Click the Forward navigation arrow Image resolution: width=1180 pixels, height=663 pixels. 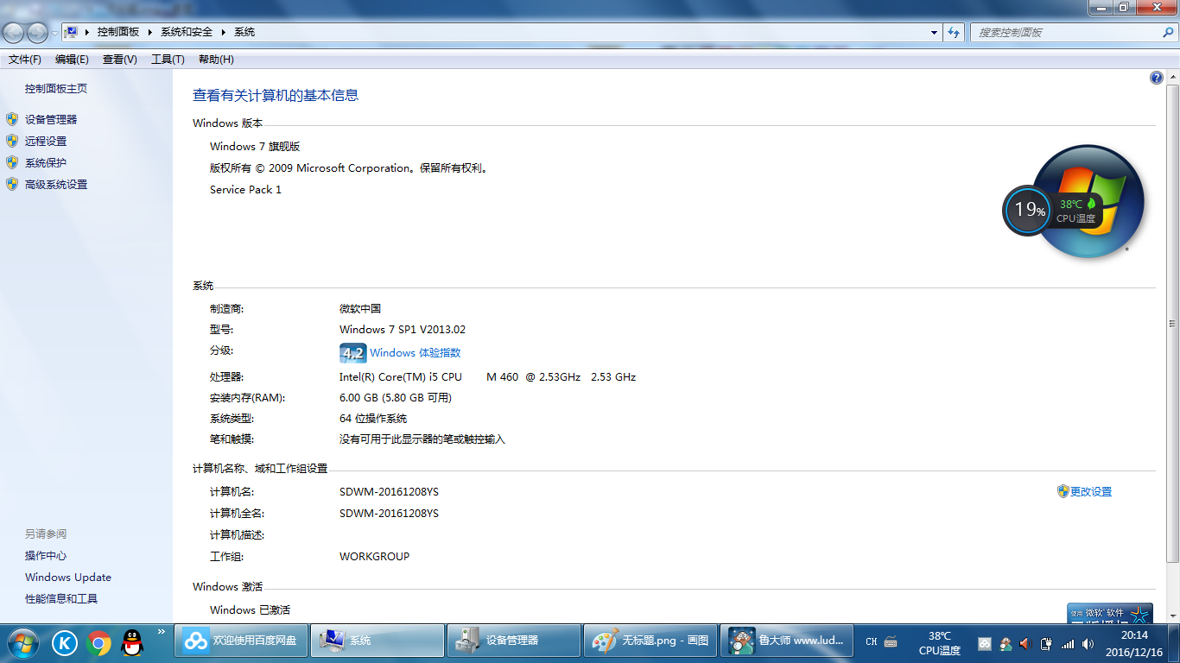click(37, 33)
